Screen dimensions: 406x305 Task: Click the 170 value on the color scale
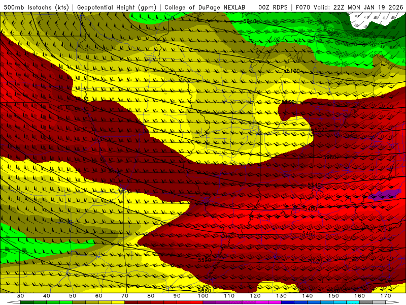386,296
